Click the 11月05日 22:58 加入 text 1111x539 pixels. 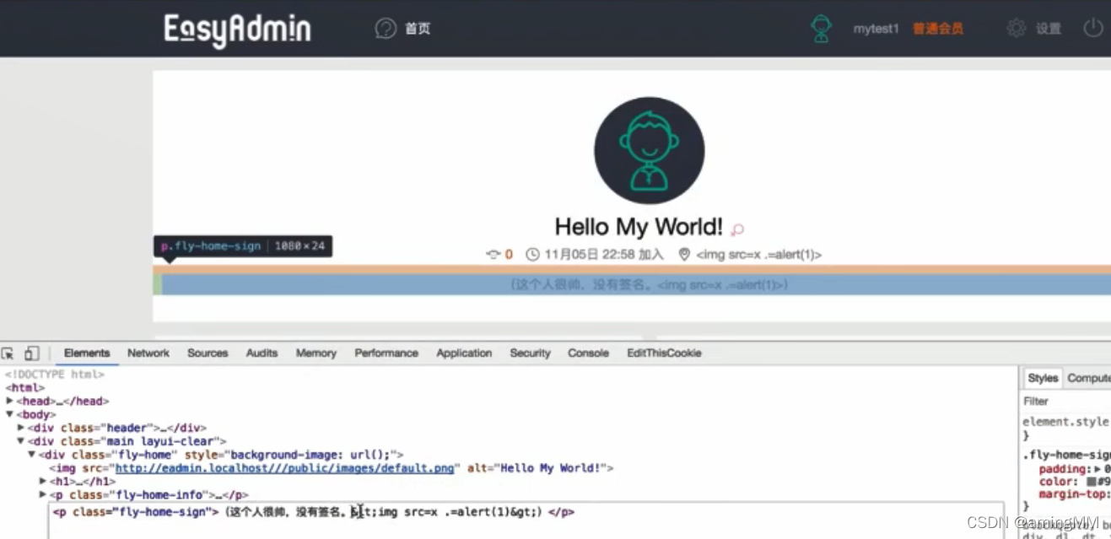click(x=603, y=254)
